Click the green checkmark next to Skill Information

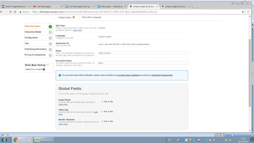(50, 27)
